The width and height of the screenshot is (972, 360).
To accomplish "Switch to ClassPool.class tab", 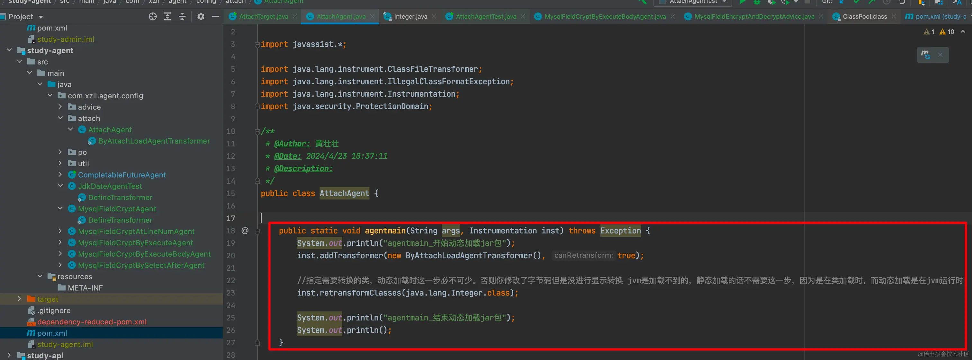I will point(864,17).
